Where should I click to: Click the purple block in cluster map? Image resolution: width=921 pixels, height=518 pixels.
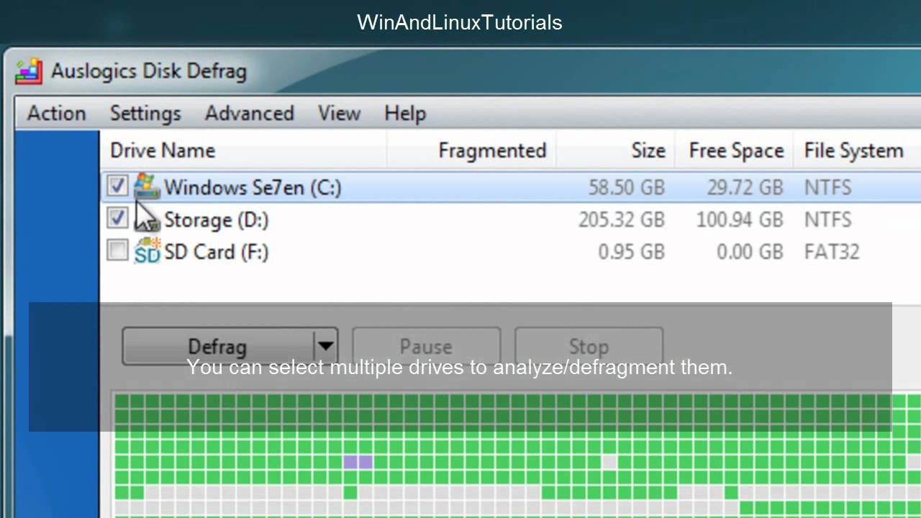pos(358,462)
